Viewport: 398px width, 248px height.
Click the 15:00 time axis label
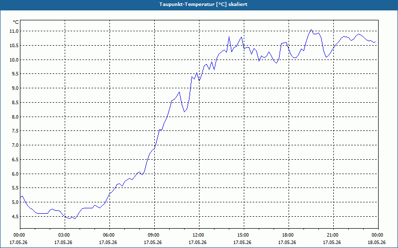(x=243, y=235)
